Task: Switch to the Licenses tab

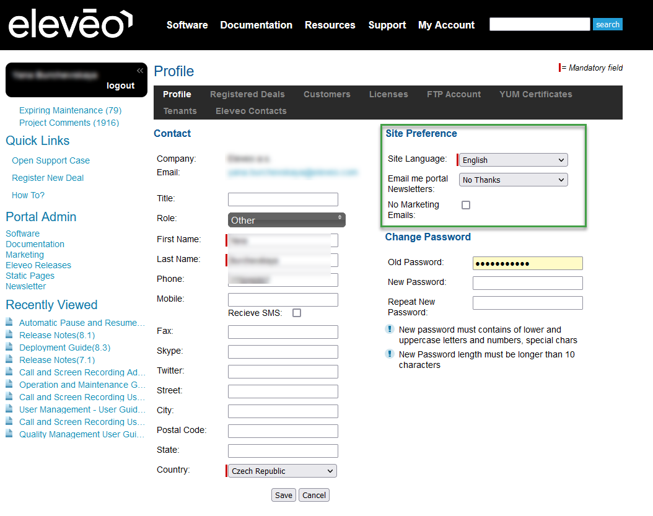Action: click(x=388, y=94)
